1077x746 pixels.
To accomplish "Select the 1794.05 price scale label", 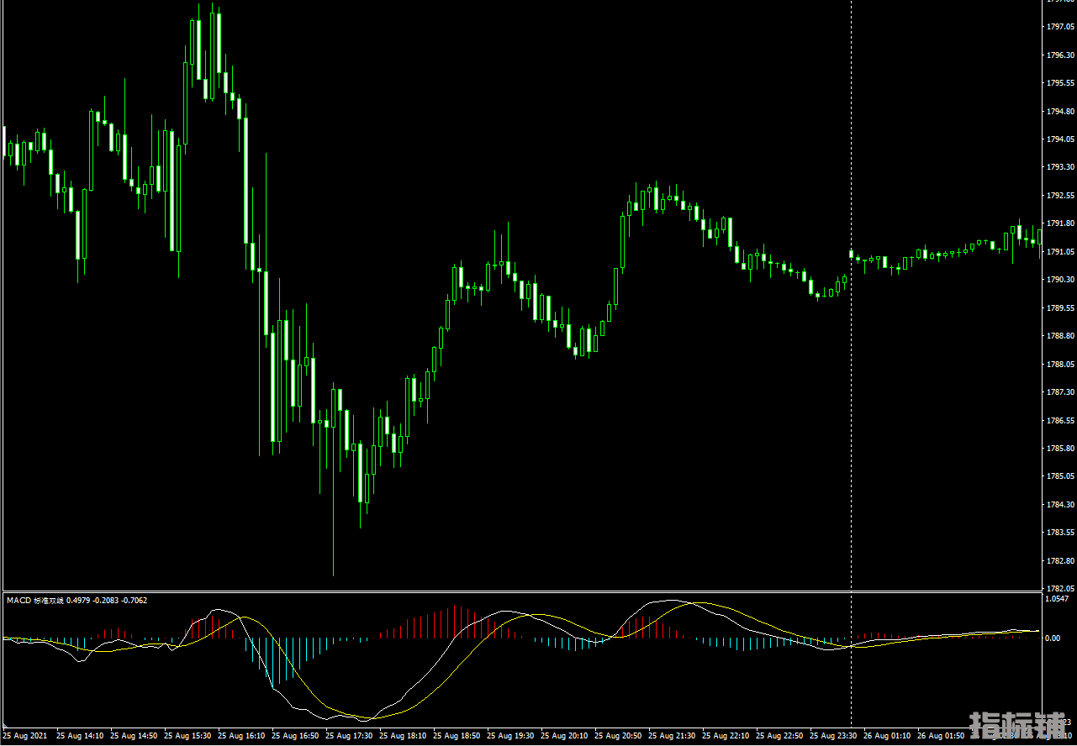I will click(x=1059, y=139).
